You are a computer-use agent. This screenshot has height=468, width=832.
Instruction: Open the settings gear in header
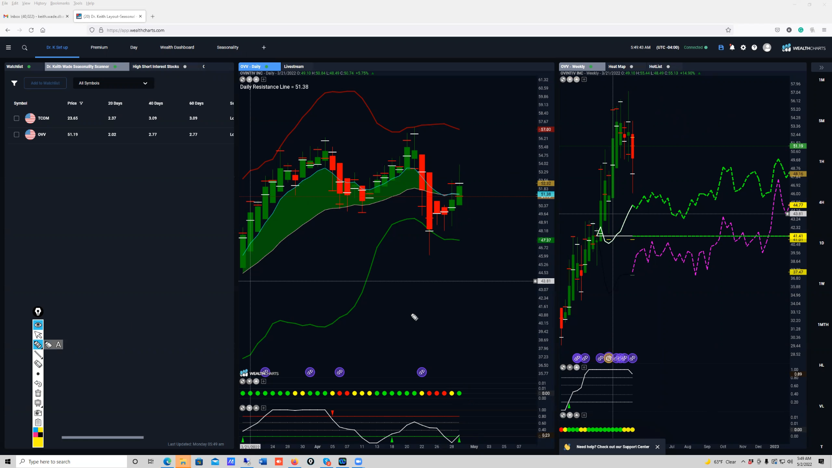[x=743, y=48]
